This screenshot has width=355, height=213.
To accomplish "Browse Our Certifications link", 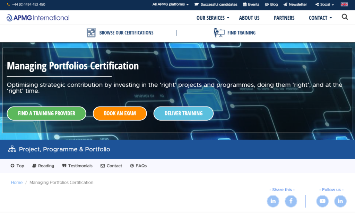I will 126,33.
